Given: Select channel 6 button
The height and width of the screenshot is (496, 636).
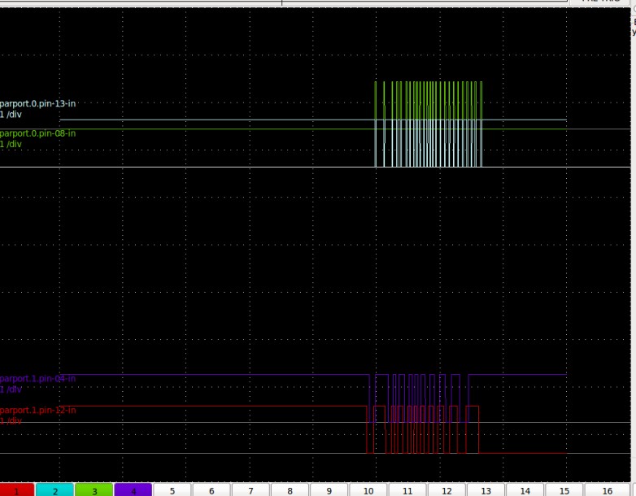Looking at the screenshot, I should 211,490.
